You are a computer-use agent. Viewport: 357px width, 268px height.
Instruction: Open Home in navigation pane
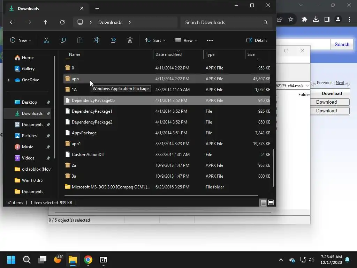pyautogui.click(x=24, y=58)
